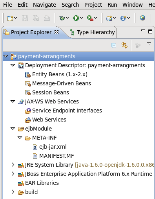Open the Navigate menu
Viewport: 155px width, 199px height.
pyautogui.click(x=44, y=5)
